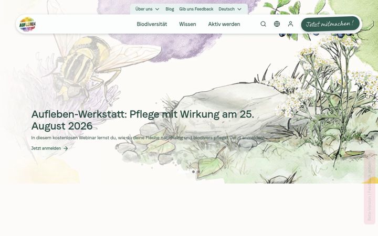Open the Aufleben-Werkstatt webinar headline
This screenshot has width=378, height=236.
143,120
